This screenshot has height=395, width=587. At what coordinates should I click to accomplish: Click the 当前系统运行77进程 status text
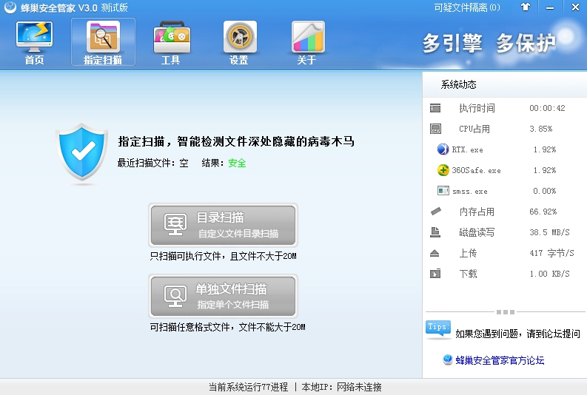(248, 387)
